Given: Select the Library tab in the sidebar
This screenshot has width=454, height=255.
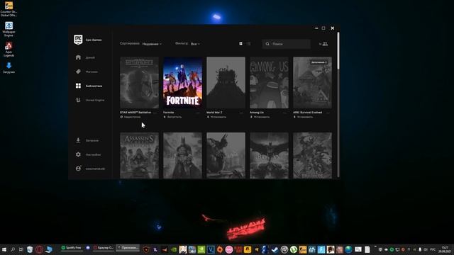Looking at the screenshot, I should [x=89, y=86].
